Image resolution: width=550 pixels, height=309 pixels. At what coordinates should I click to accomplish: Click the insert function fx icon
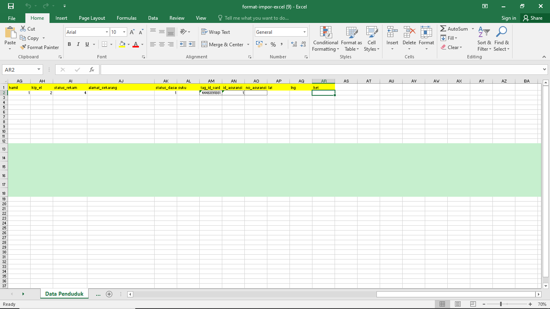(92, 70)
